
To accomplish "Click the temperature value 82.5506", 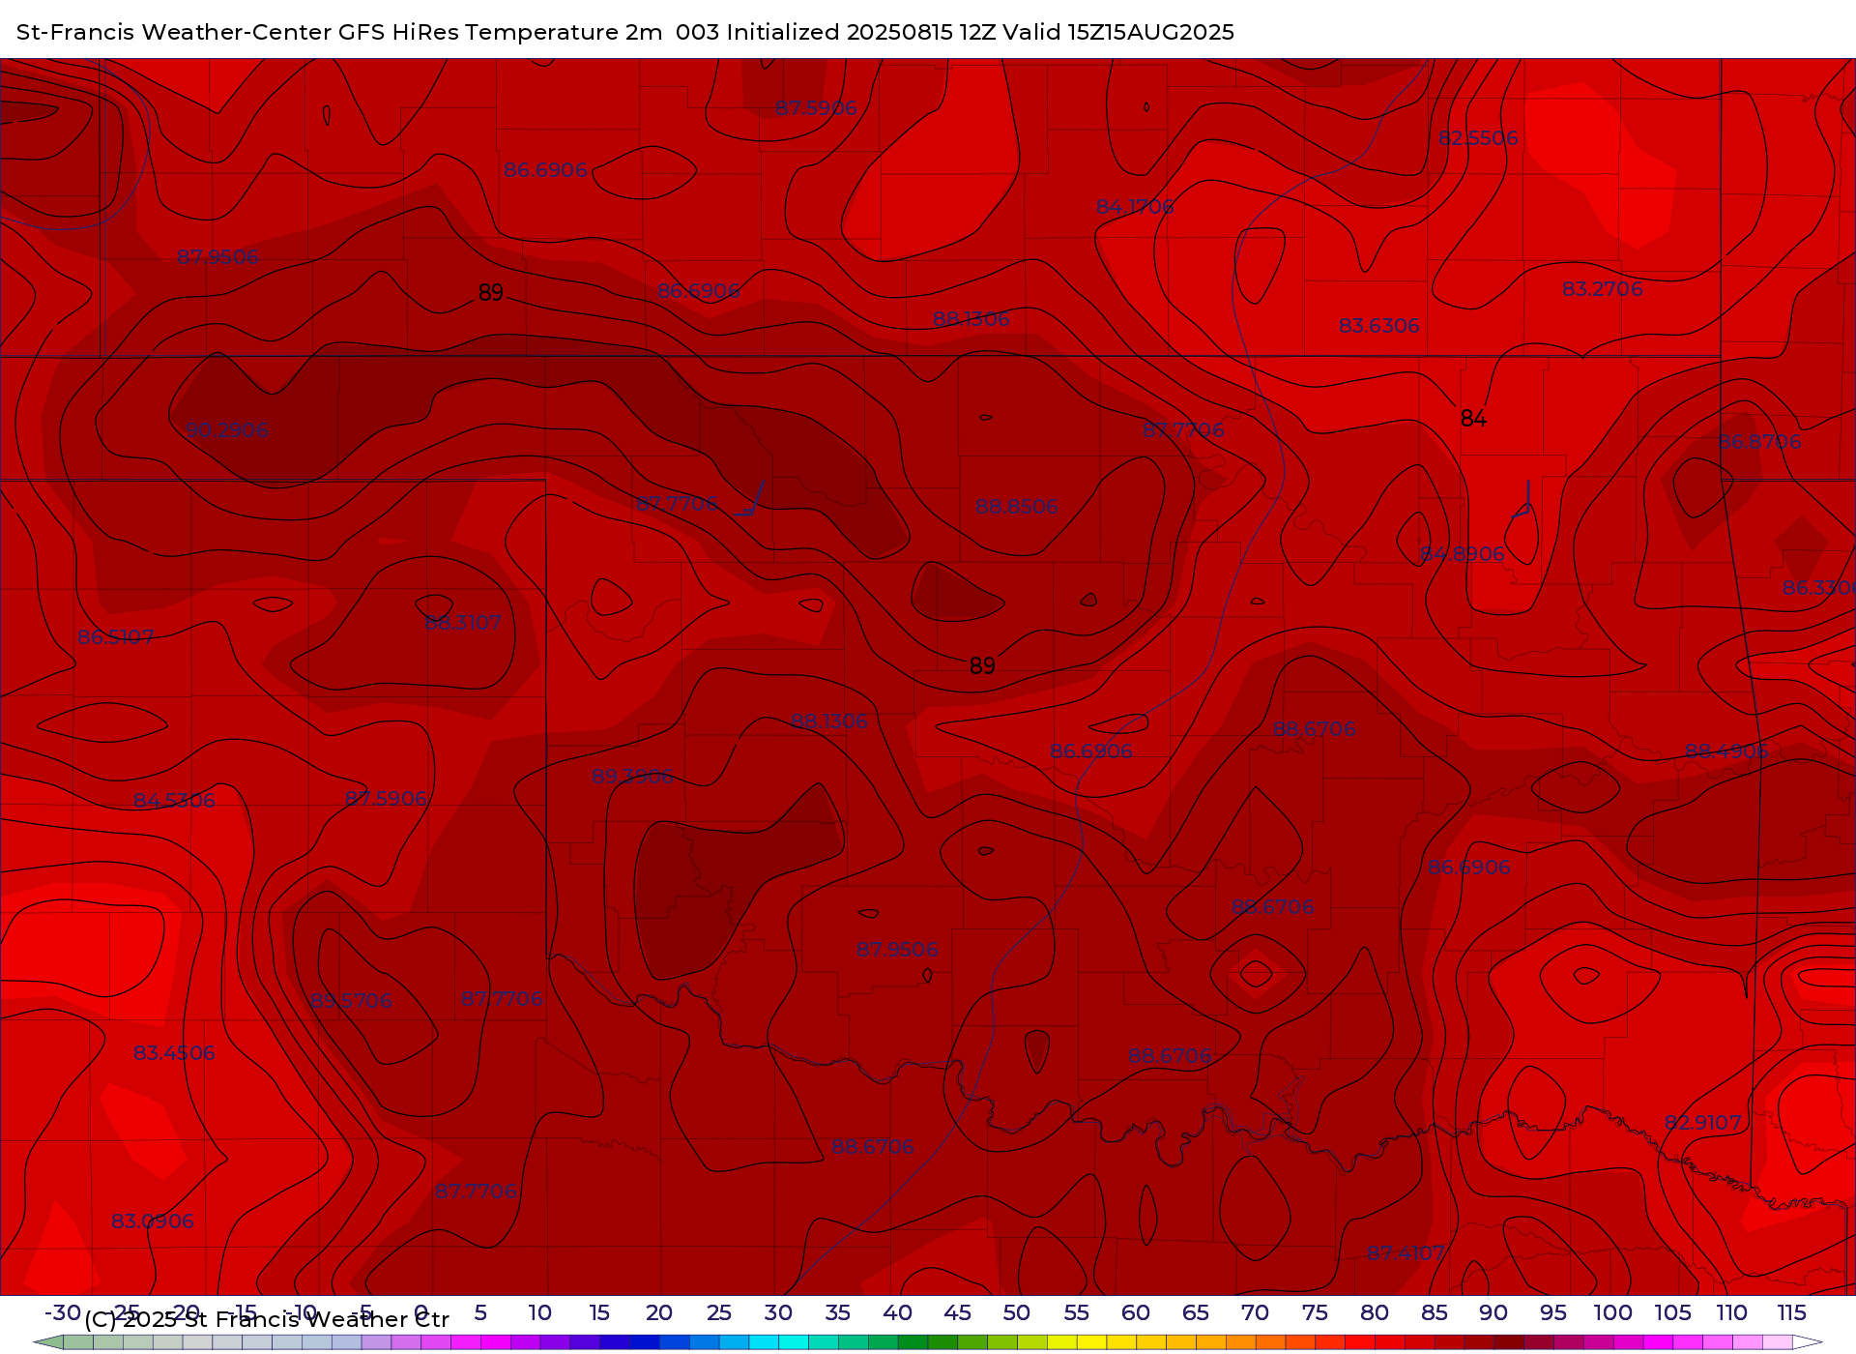I will pos(1478,138).
